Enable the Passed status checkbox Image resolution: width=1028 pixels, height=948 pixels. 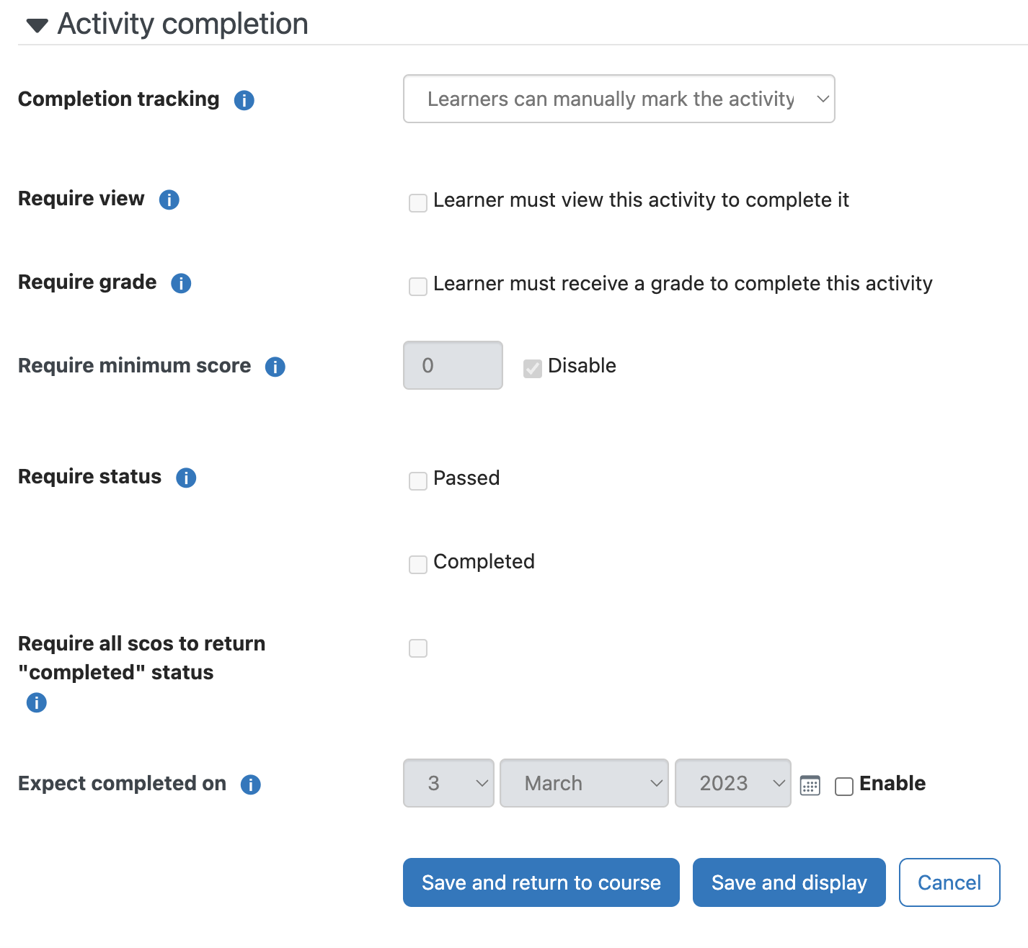click(x=418, y=481)
